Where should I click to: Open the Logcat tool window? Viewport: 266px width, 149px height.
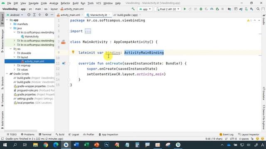point(74,135)
